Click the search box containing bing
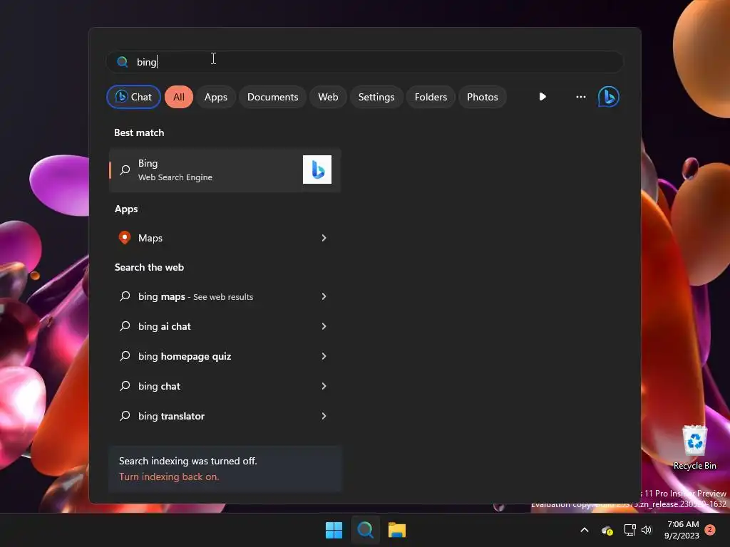 [364, 62]
